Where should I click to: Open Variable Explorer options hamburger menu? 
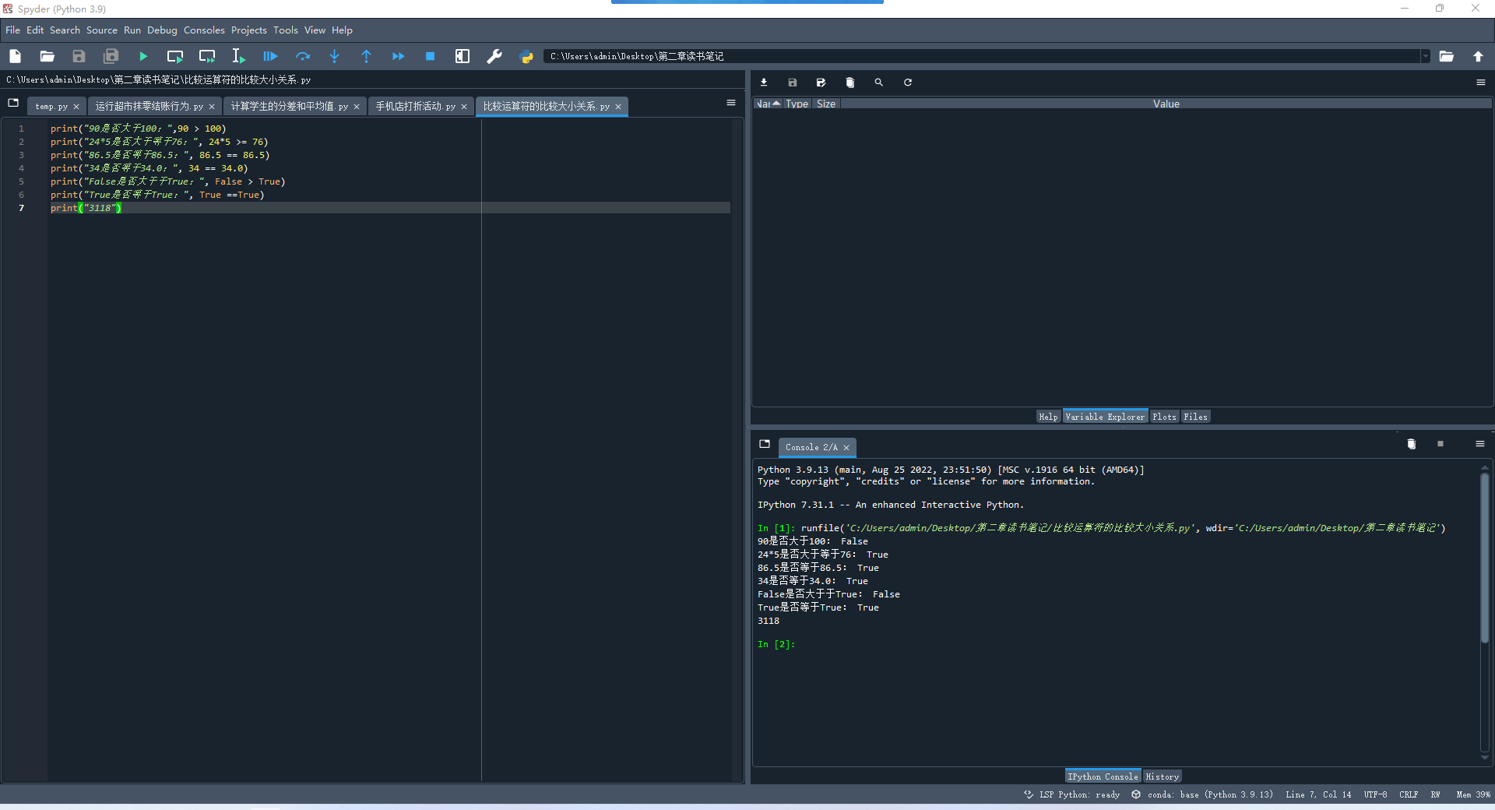[1481, 83]
